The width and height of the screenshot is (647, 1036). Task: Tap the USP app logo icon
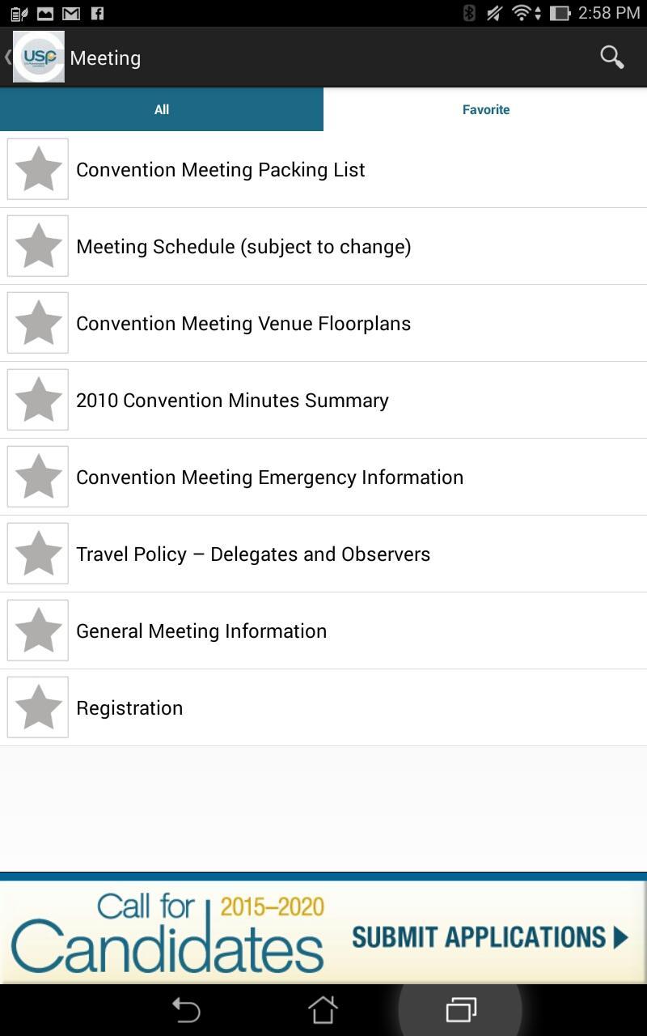[39, 57]
